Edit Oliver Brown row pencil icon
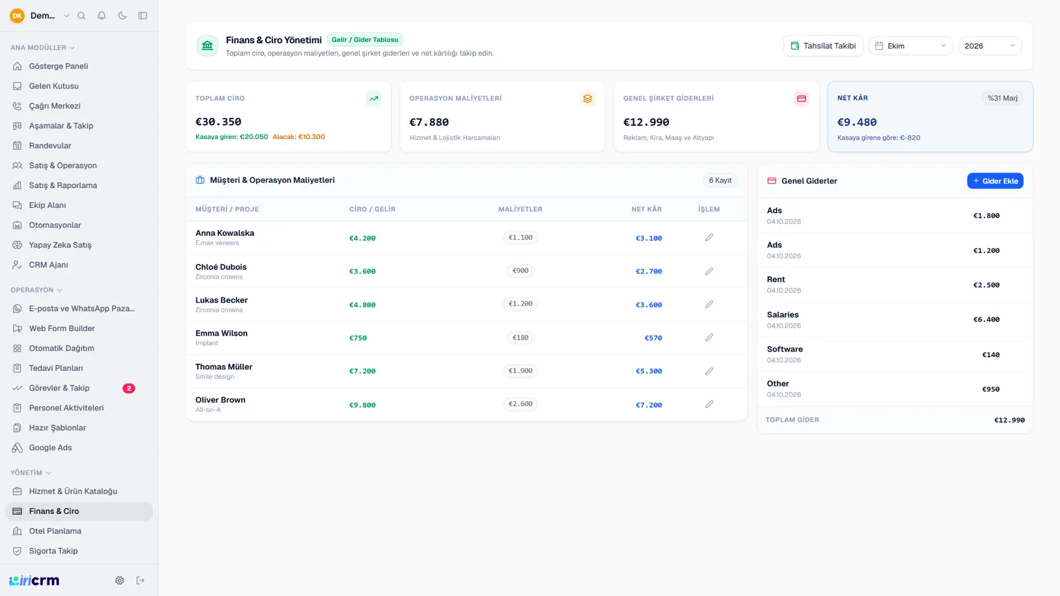The image size is (1060, 596). (x=709, y=405)
